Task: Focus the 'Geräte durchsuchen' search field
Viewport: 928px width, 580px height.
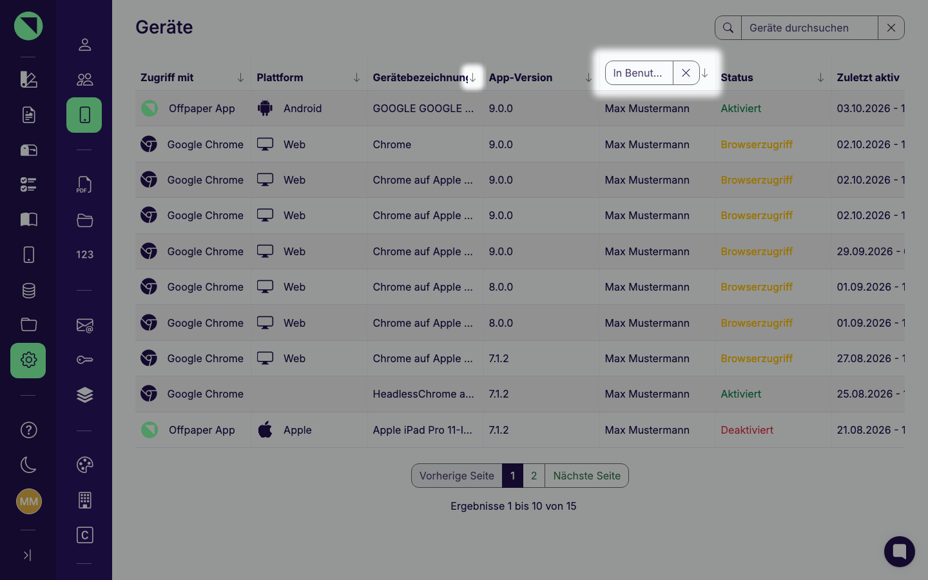Action: [x=809, y=28]
